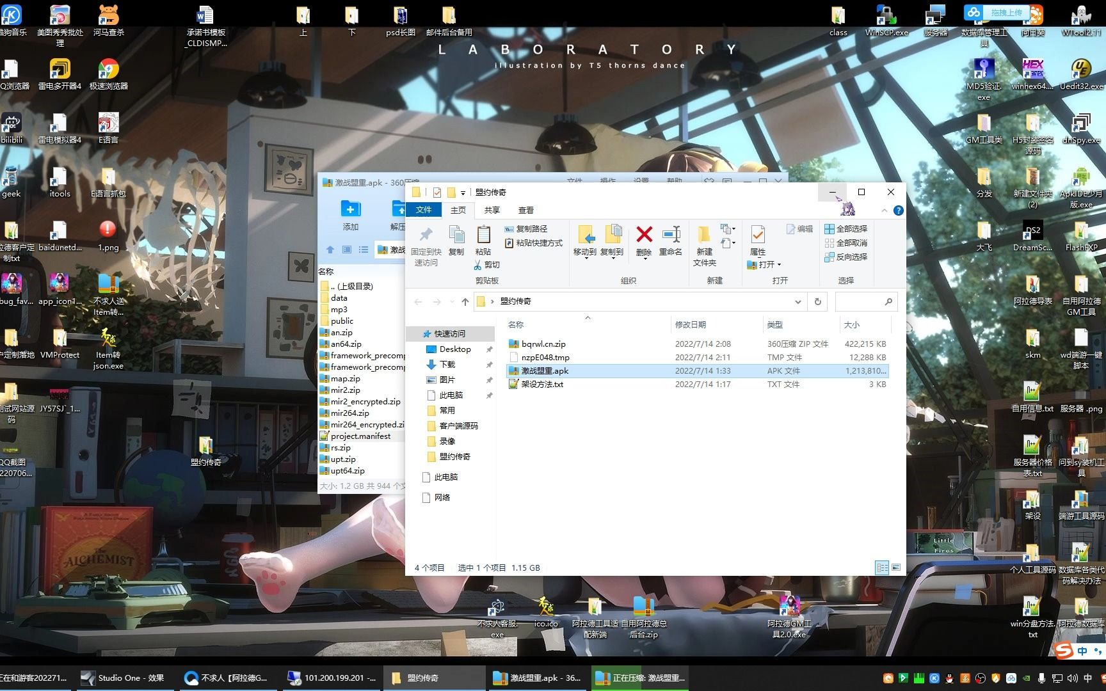Click 添加 (Add) icon in the 360压缩 window
1106x691 pixels.
[351, 215]
